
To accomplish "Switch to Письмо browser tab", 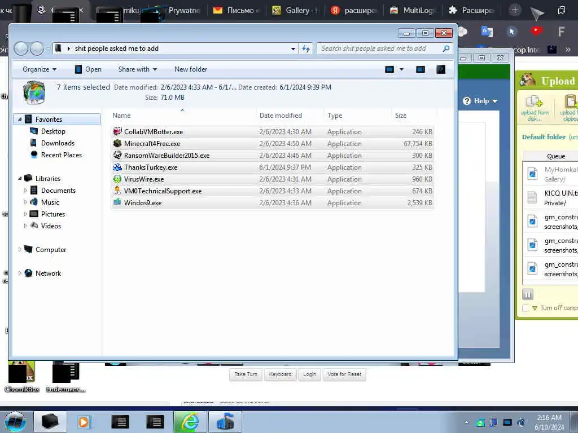I will click(x=237, y=10).
